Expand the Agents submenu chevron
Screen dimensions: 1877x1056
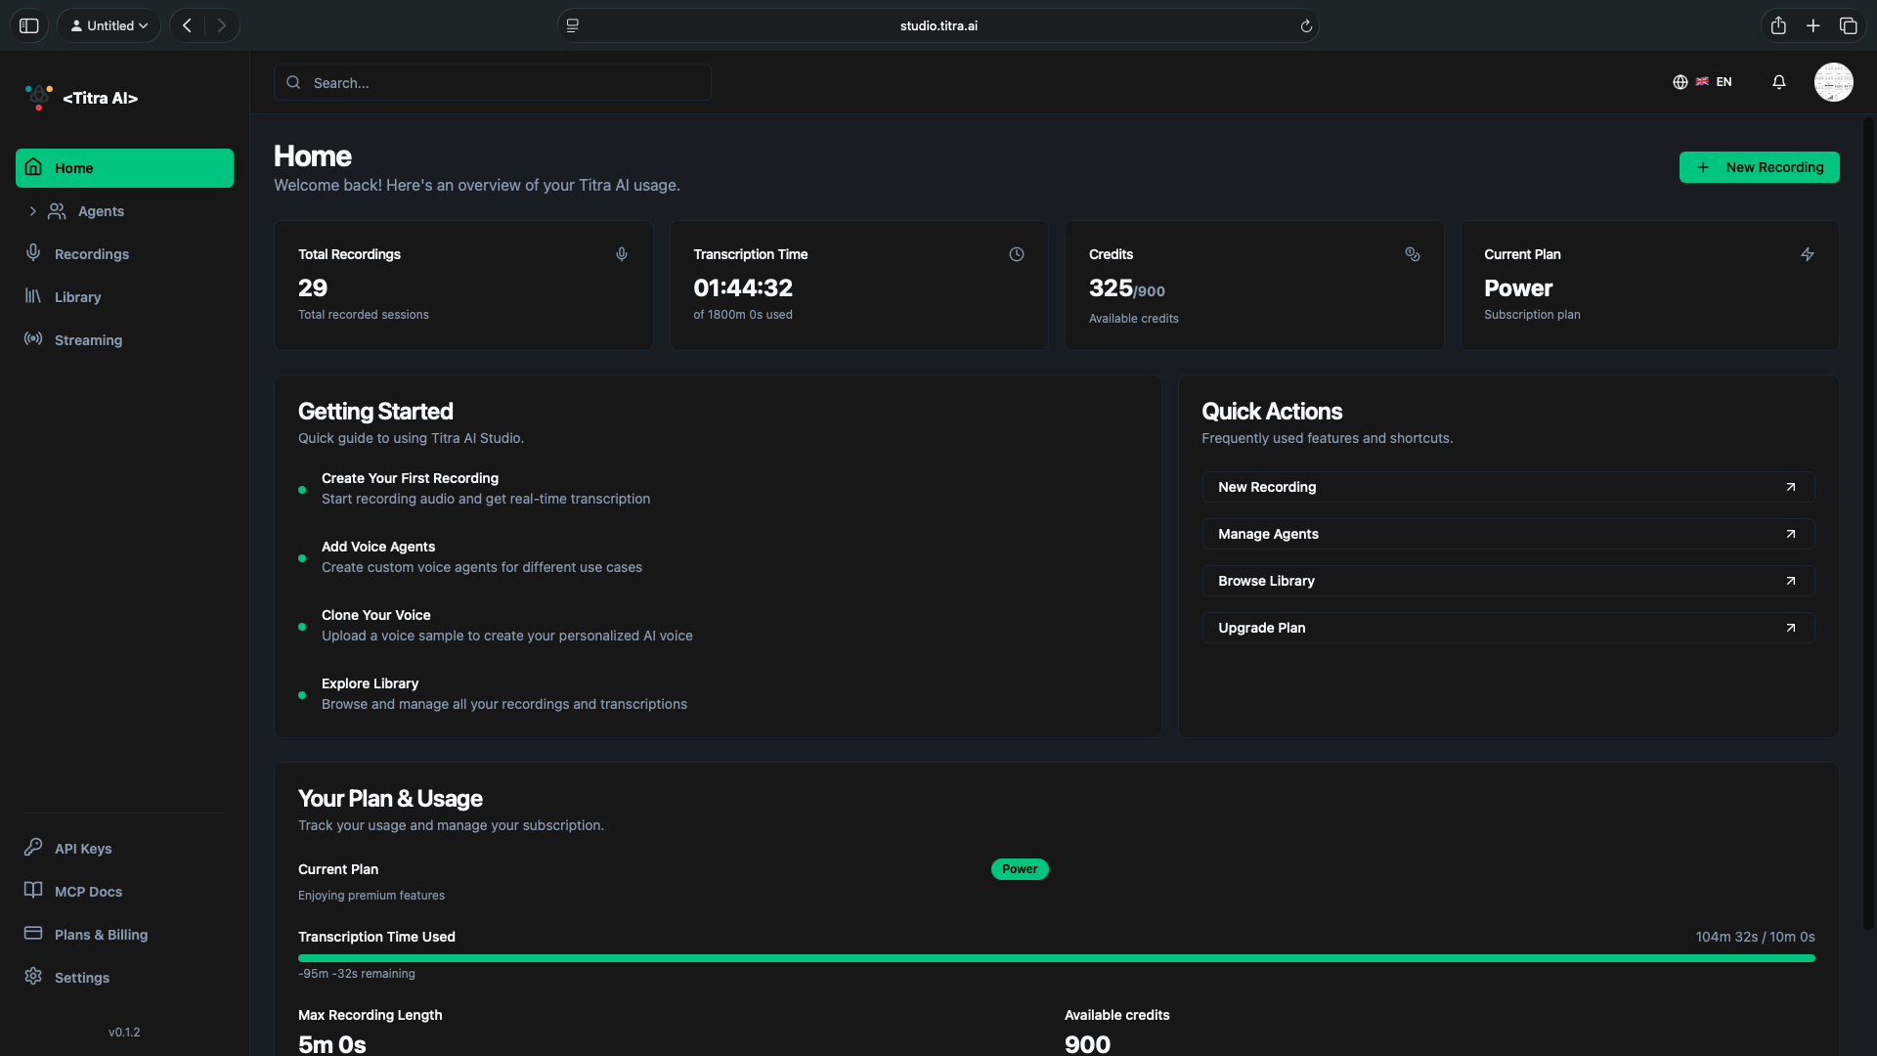pyautogui.click(x=32, y=211)
